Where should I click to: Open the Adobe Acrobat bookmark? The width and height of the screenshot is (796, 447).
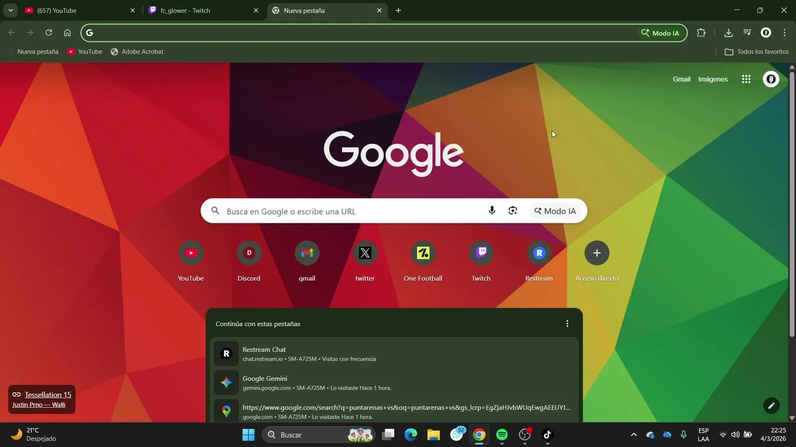(x=137, y=52)
